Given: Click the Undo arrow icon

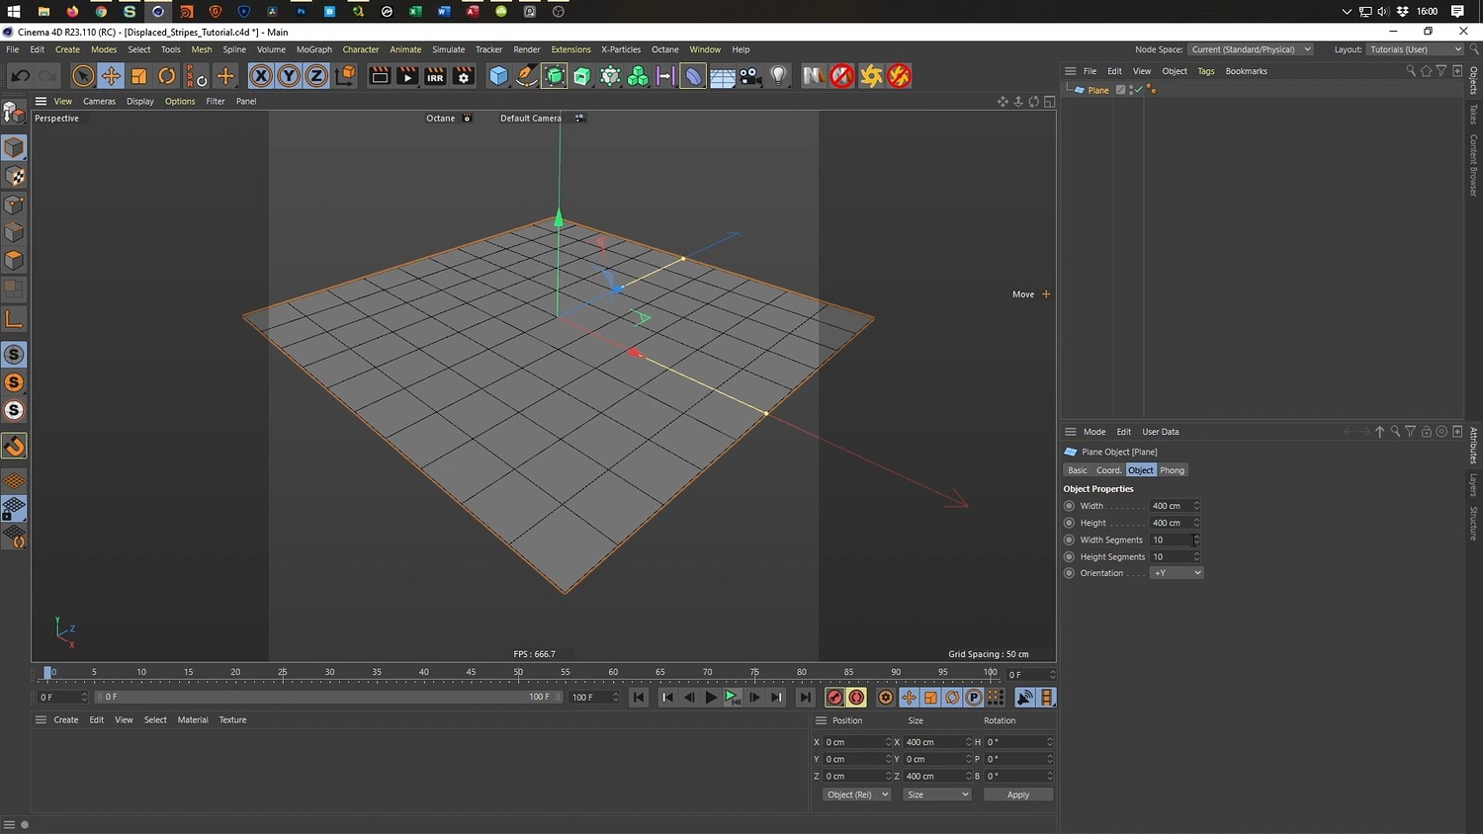Looking at the screenshot, I should [x=20, y=76].
